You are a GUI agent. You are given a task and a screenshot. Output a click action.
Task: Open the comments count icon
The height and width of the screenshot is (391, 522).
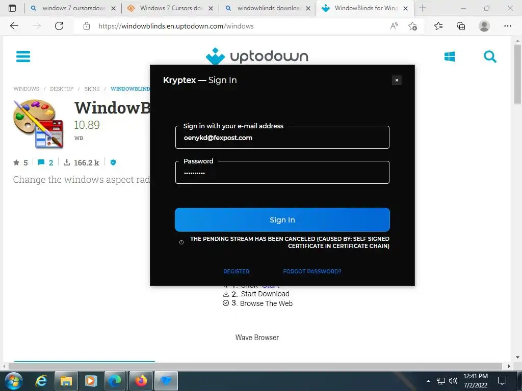point(41,162)
